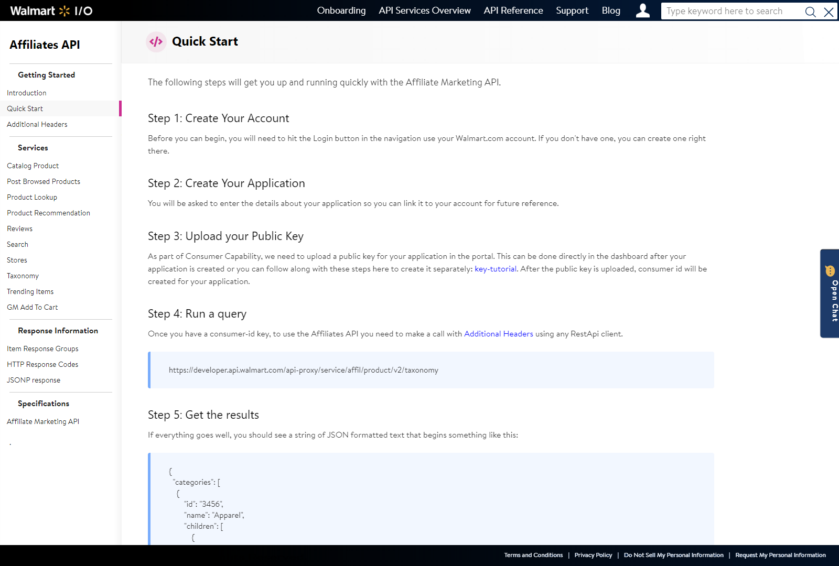The width and height of the screenshot is (839, 566).
Task: Click the search magnifier icon
Action: [x=810, y=12]
